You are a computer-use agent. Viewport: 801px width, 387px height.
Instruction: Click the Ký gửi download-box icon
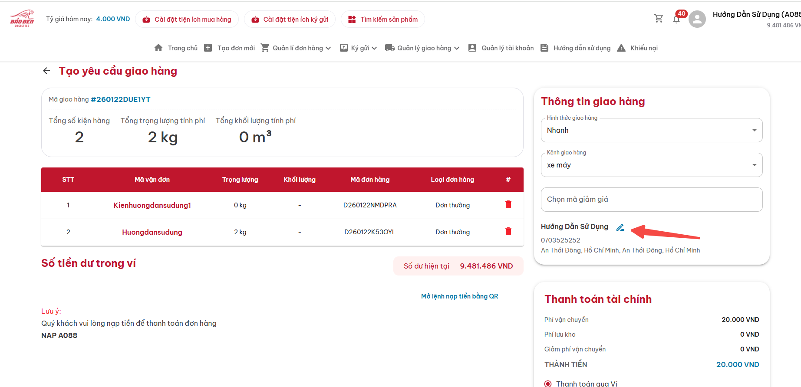344,48
